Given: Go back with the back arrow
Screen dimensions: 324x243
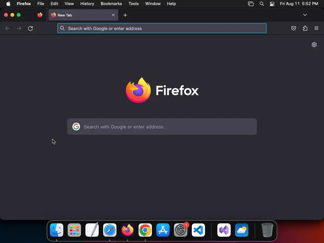Looking at the screenshot, I should 8,28.
